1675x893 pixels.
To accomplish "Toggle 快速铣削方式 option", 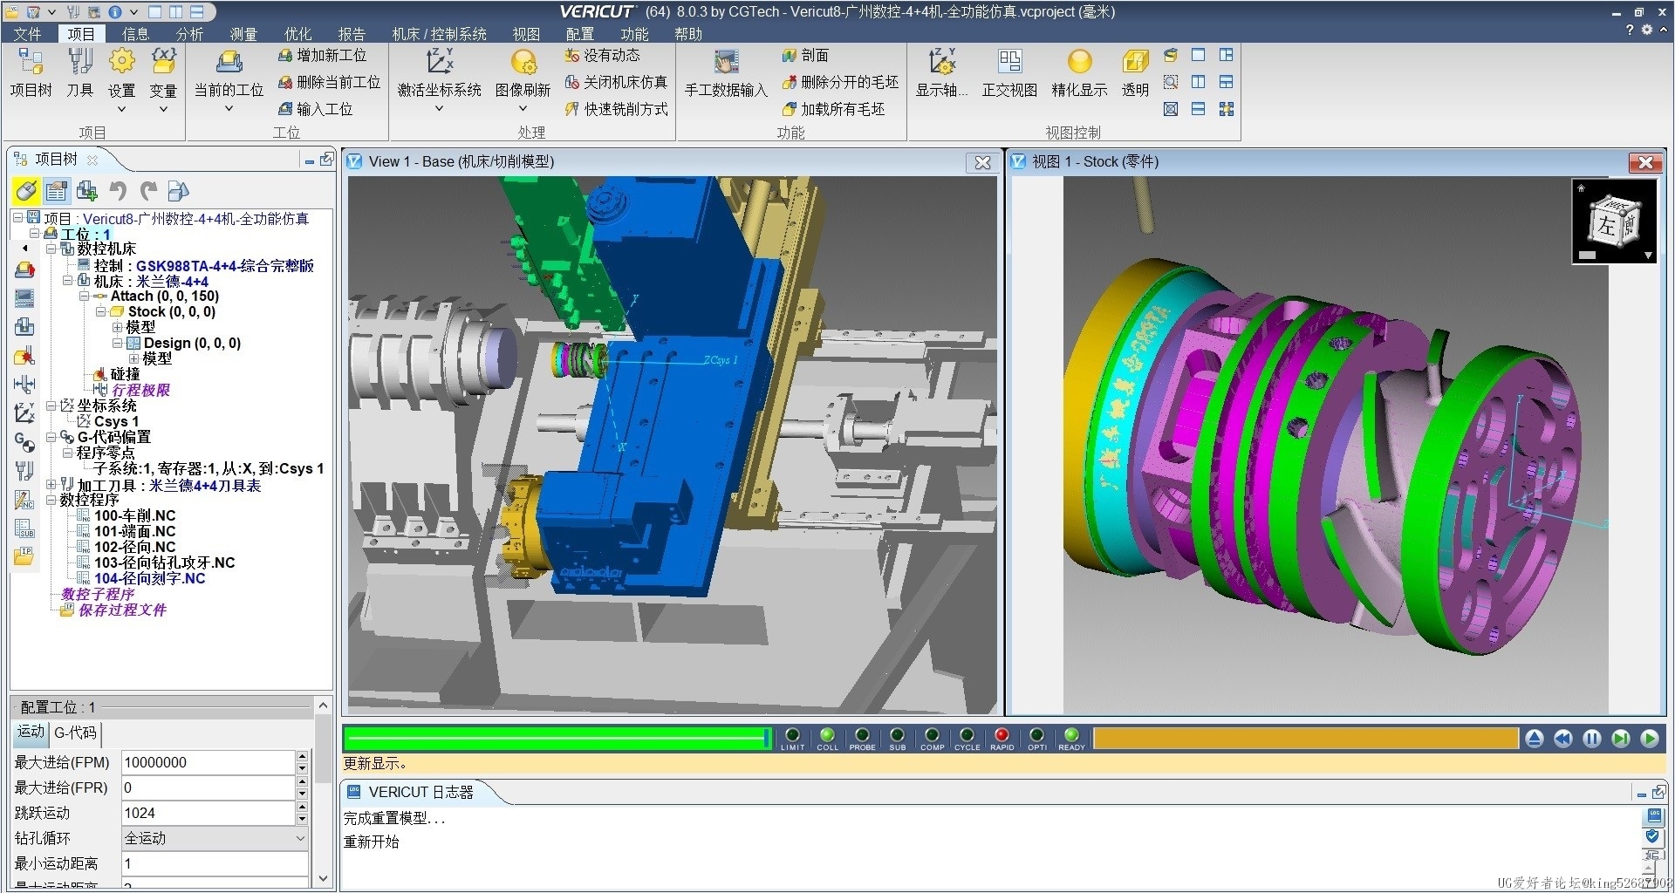I will coord(616,109).
